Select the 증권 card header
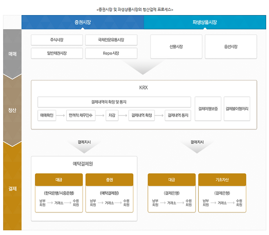Image resolution: width=269 pixels, height=235 pixels. coord(110,180)
